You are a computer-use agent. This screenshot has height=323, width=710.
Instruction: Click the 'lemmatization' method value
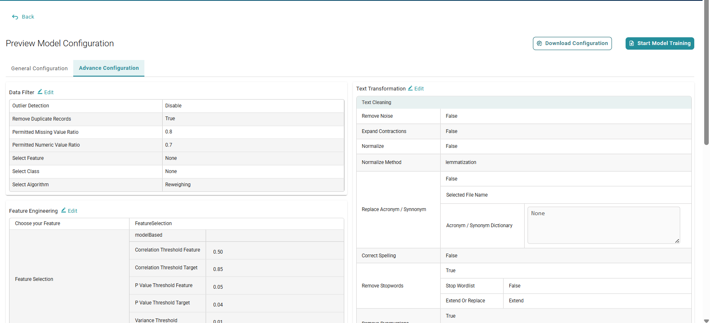(x=461, y=162)
